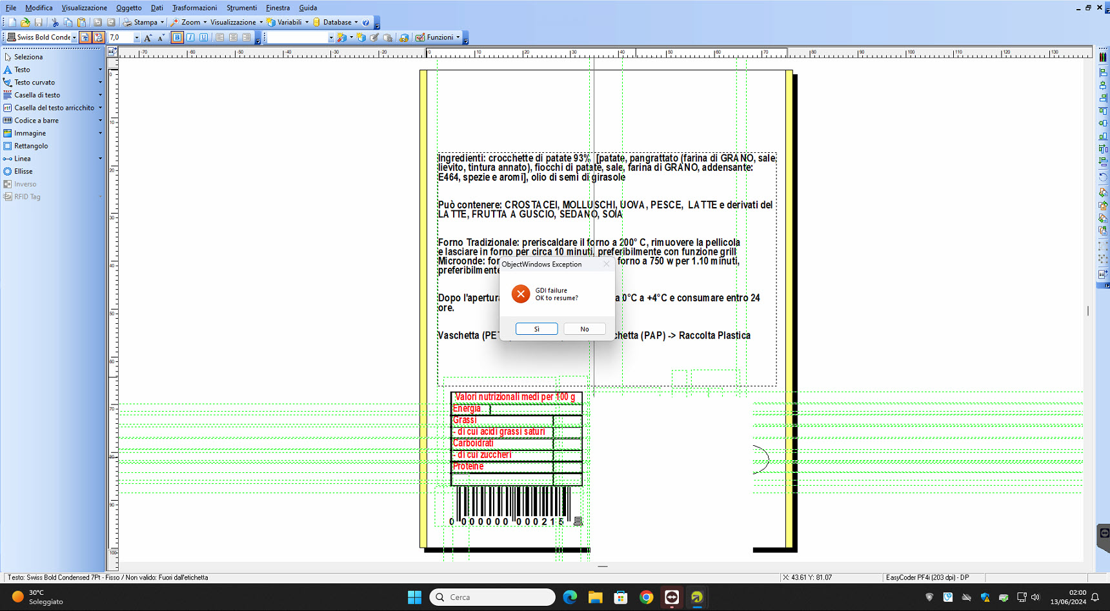Center objects horizontally in right toolbar
Viewport: 1110px width, 611px height.
tap(1103, 85)
